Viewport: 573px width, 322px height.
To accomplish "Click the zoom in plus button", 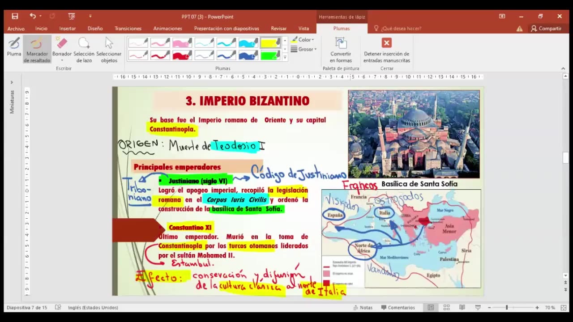I will 537,308.
